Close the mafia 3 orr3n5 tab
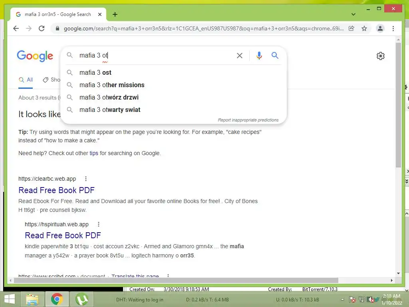This screenshot has width=409, height=307. tap(99, 14)
